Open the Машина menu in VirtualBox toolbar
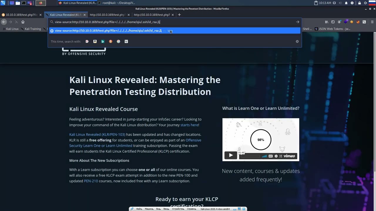Viewport: 376px width, 211px height. coord(149,209)
